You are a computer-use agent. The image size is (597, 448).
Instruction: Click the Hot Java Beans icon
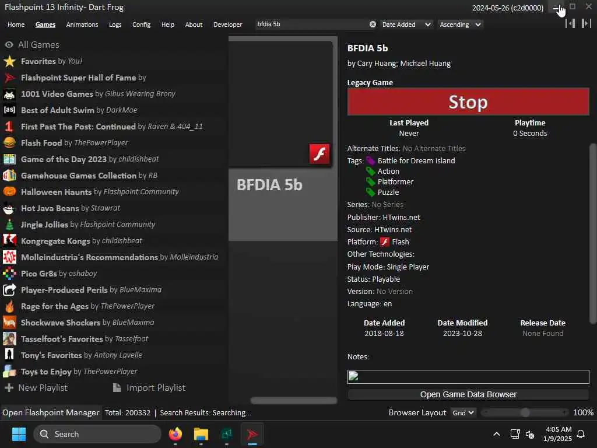click(9, 208)
